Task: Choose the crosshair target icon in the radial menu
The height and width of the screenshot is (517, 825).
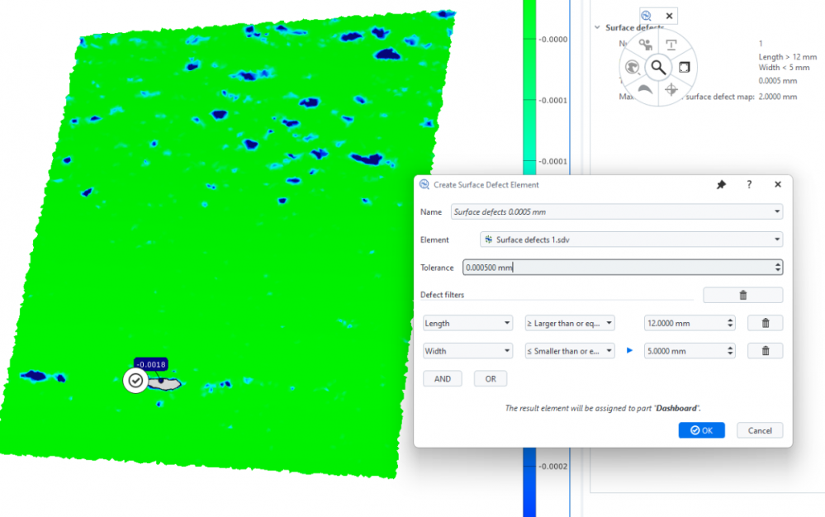Action: click(x=671, y=89)
